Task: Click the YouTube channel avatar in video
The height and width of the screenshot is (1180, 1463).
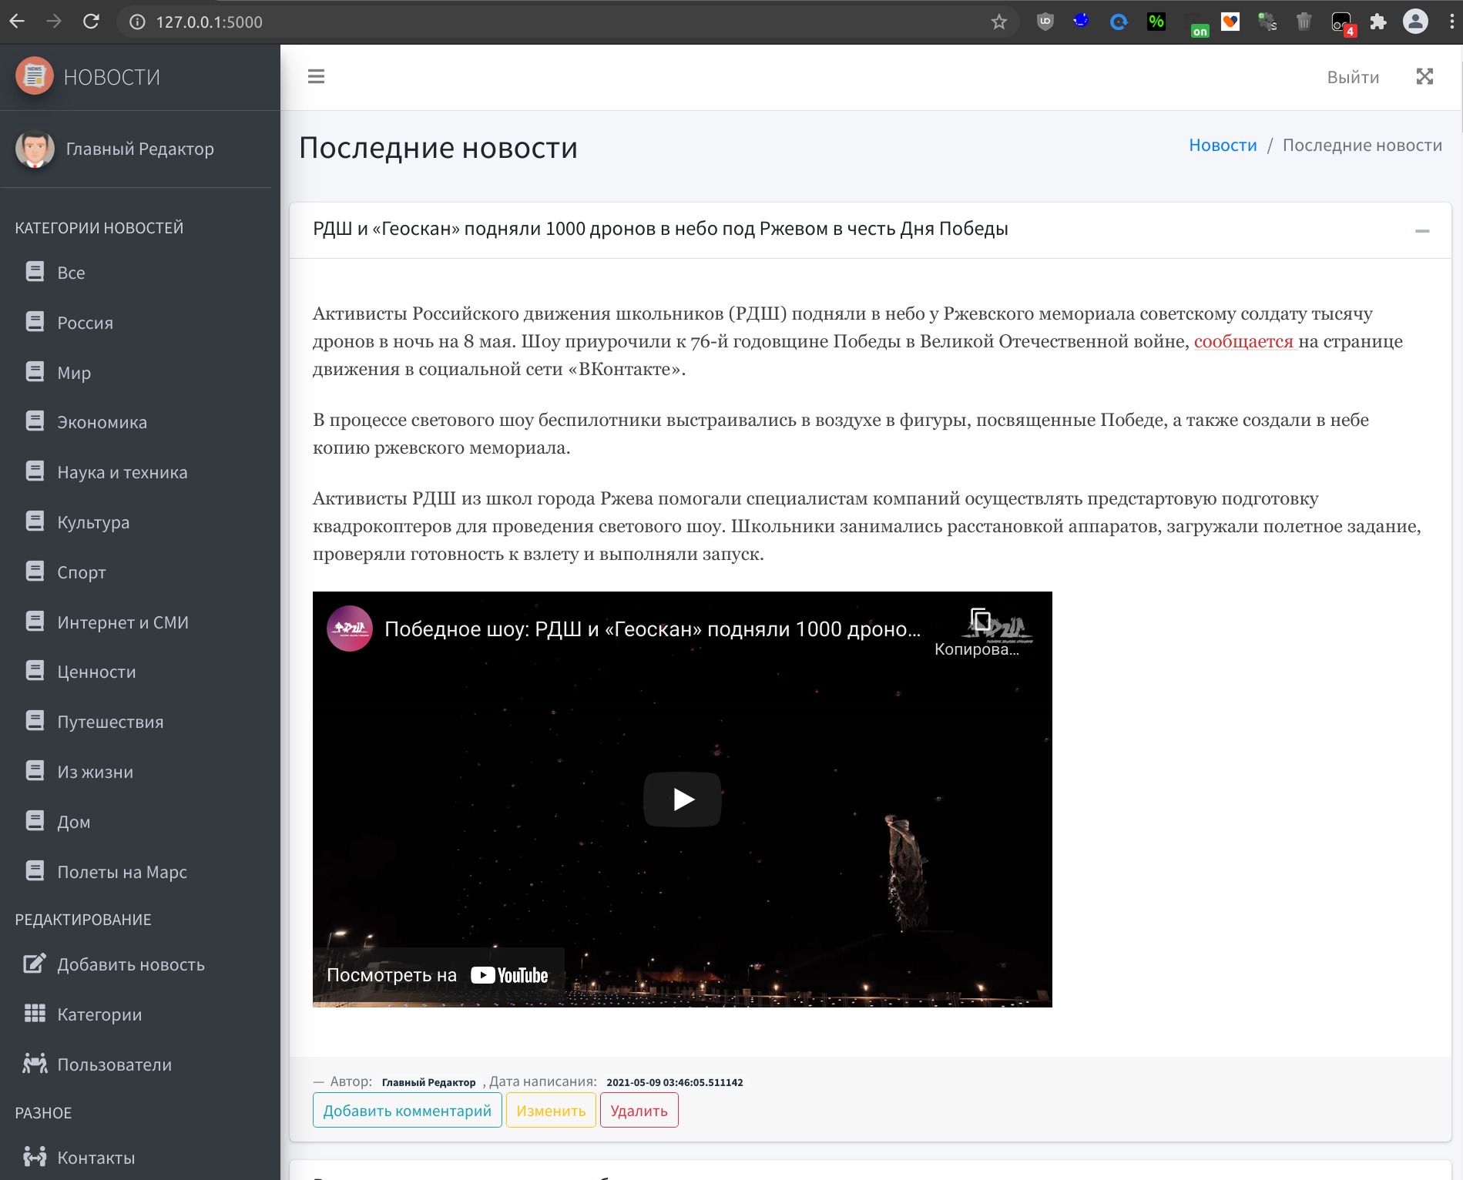Action: point(350,629)
